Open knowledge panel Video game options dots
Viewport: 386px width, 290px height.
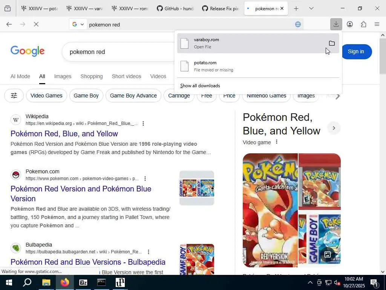pyautogui.click(x=277, y=142)
